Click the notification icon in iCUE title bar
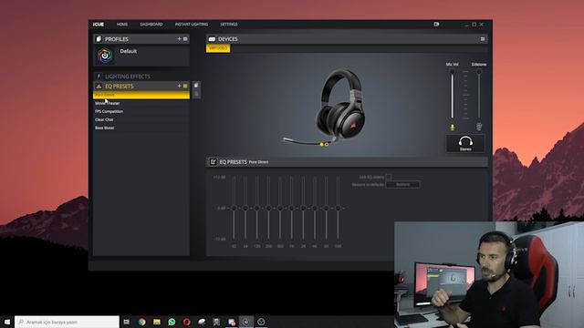The height and width of the screenshot is (328, 584). click(436, 25)
